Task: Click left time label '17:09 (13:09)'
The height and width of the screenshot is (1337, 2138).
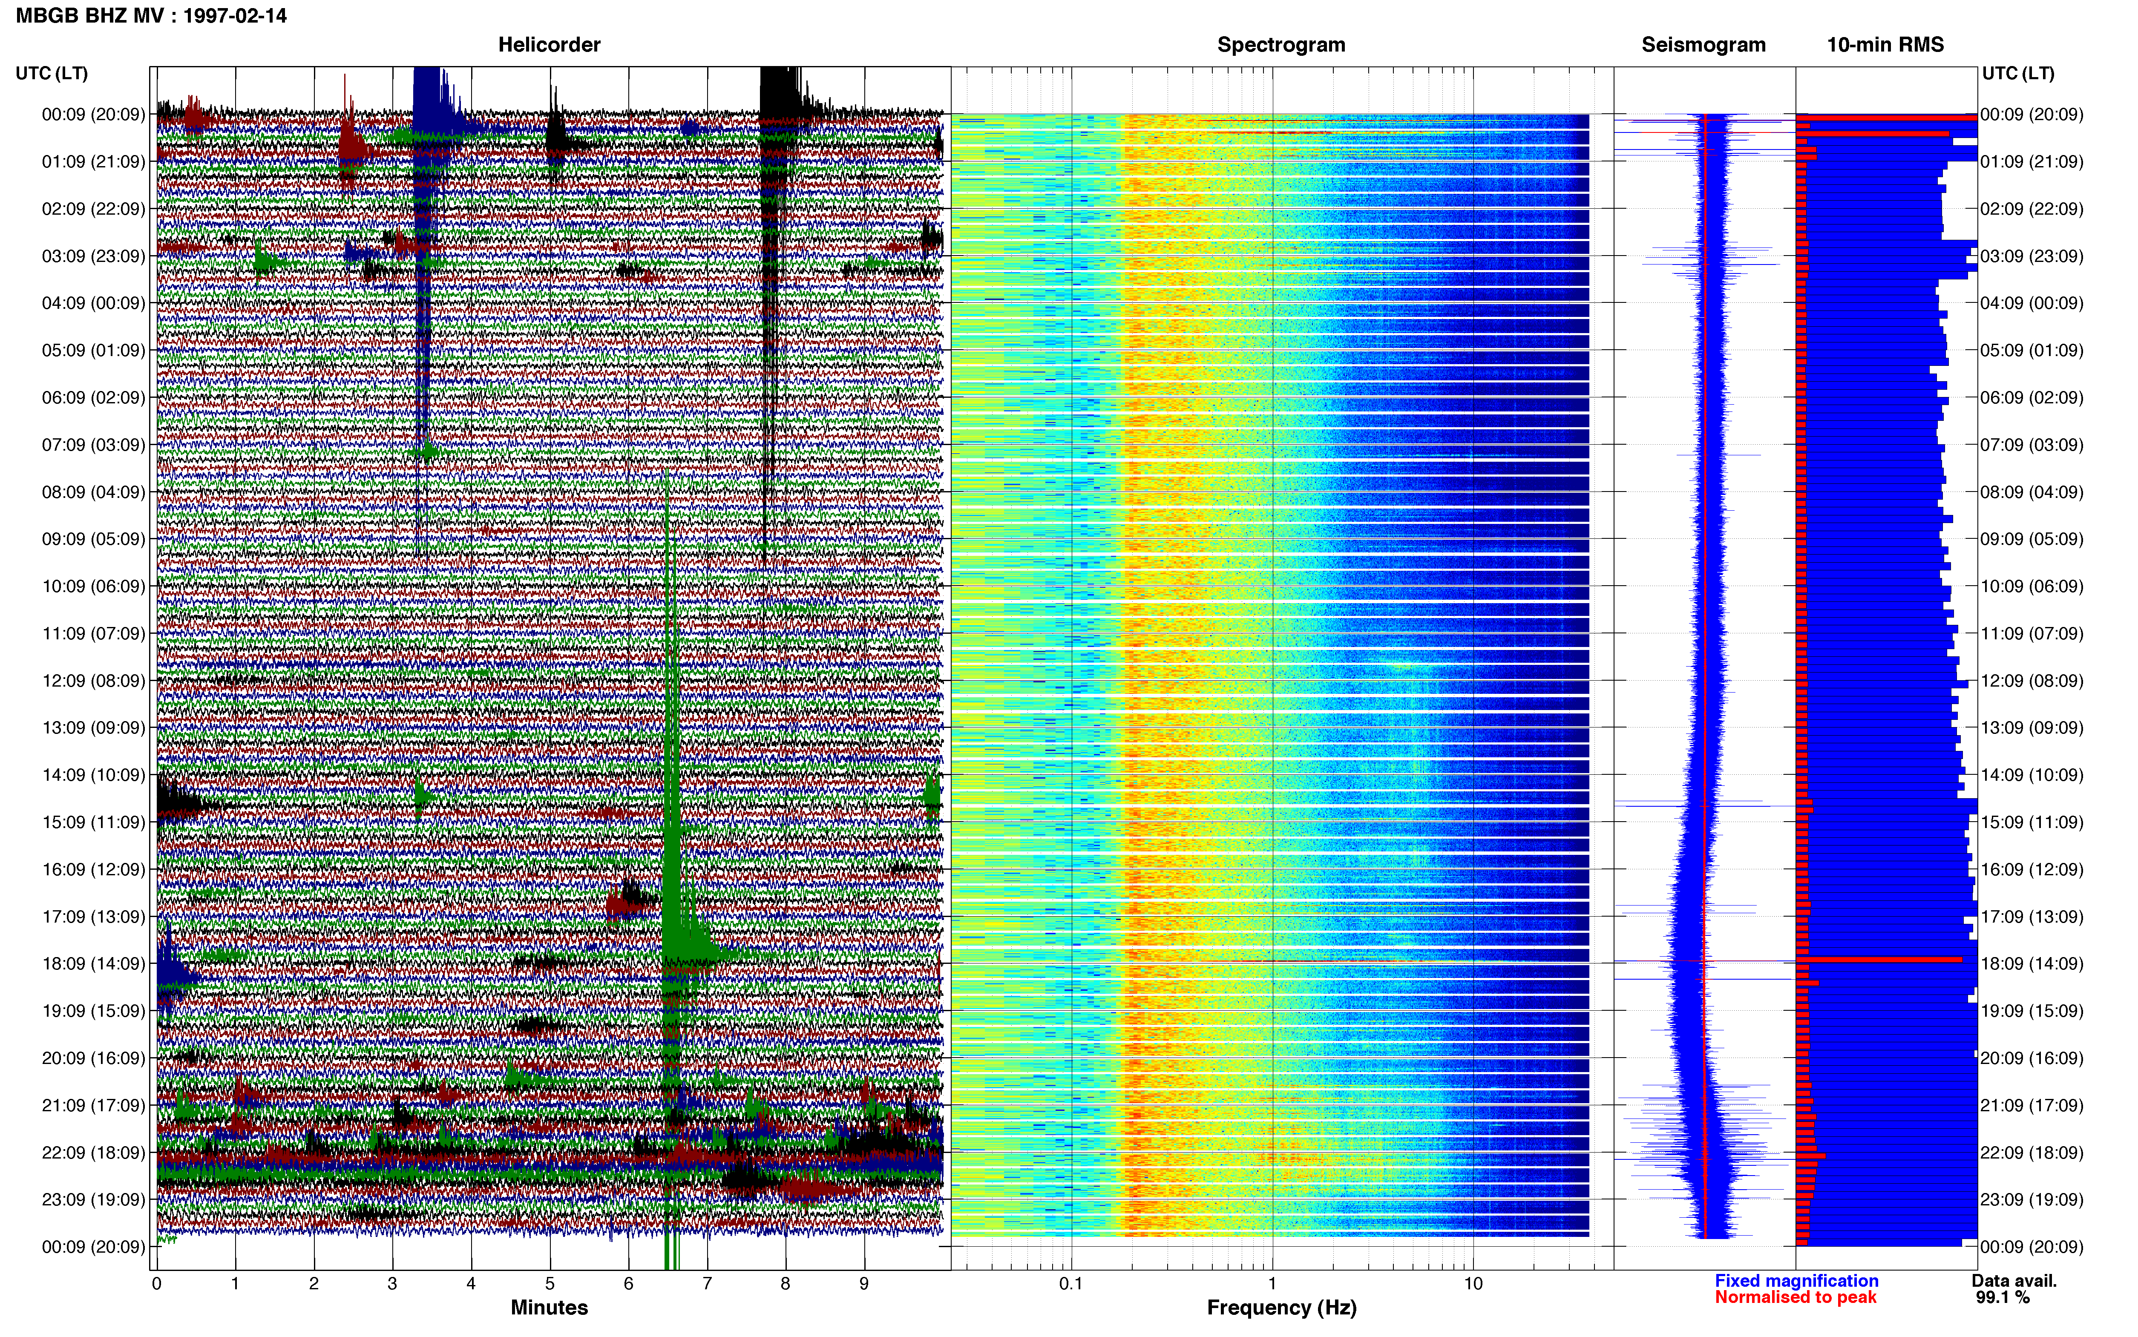Action: click(94, 917)
